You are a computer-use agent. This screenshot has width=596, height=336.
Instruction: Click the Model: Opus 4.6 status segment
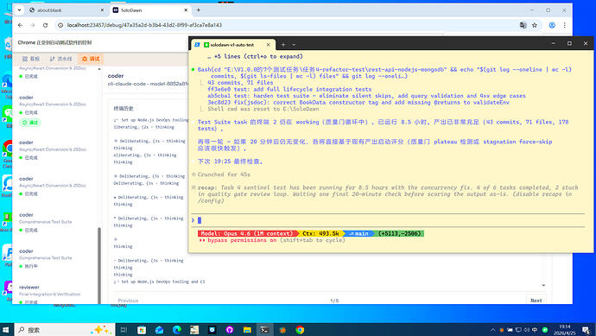click(247, 233)
